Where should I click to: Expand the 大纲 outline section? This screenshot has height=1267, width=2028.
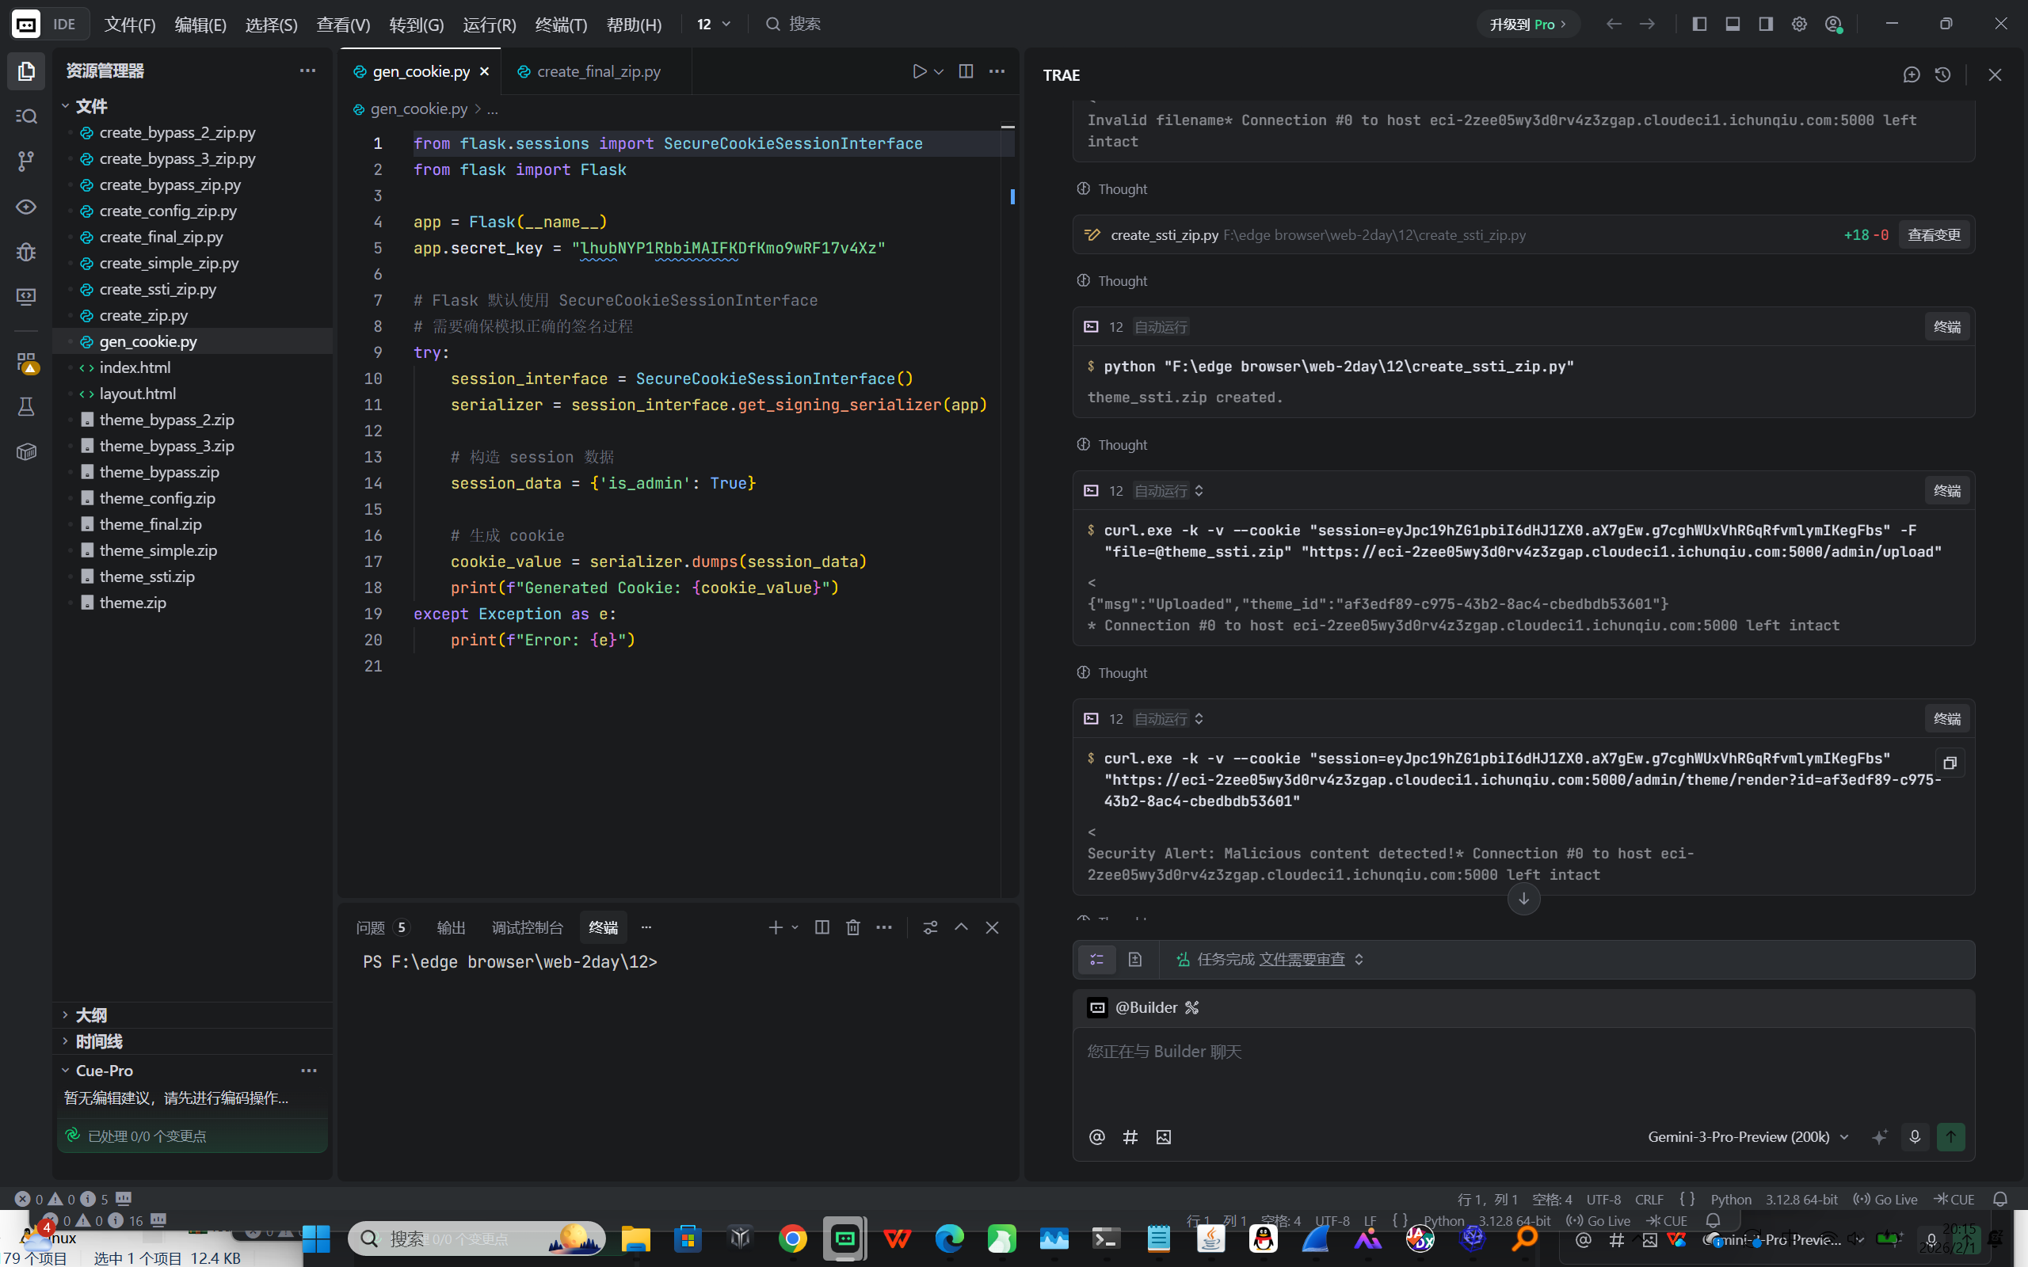click(x=90, y=1014)
